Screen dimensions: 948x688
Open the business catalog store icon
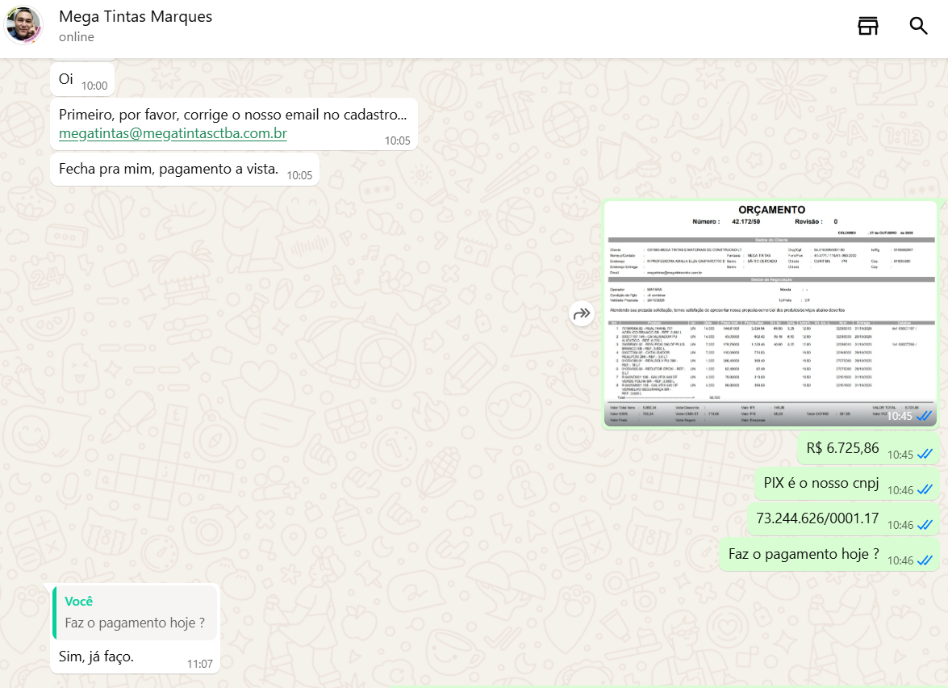click(867, 26)
